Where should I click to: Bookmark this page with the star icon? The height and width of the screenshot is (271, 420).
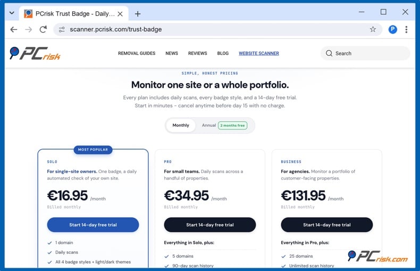pyautogui.click(x=373, y=29)
